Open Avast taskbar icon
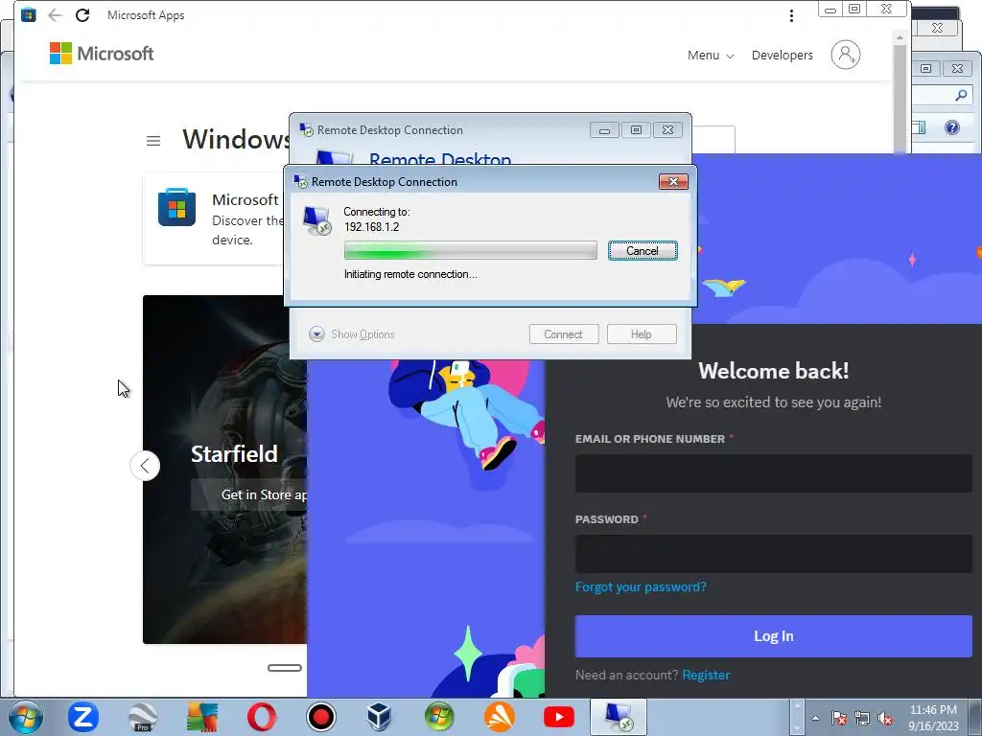Viewport: 982px width, 736px height. click(499, 717)
